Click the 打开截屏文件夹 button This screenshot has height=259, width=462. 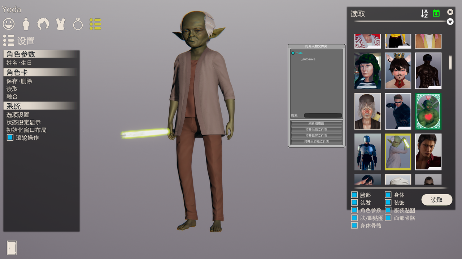click(x=317, y=136)
